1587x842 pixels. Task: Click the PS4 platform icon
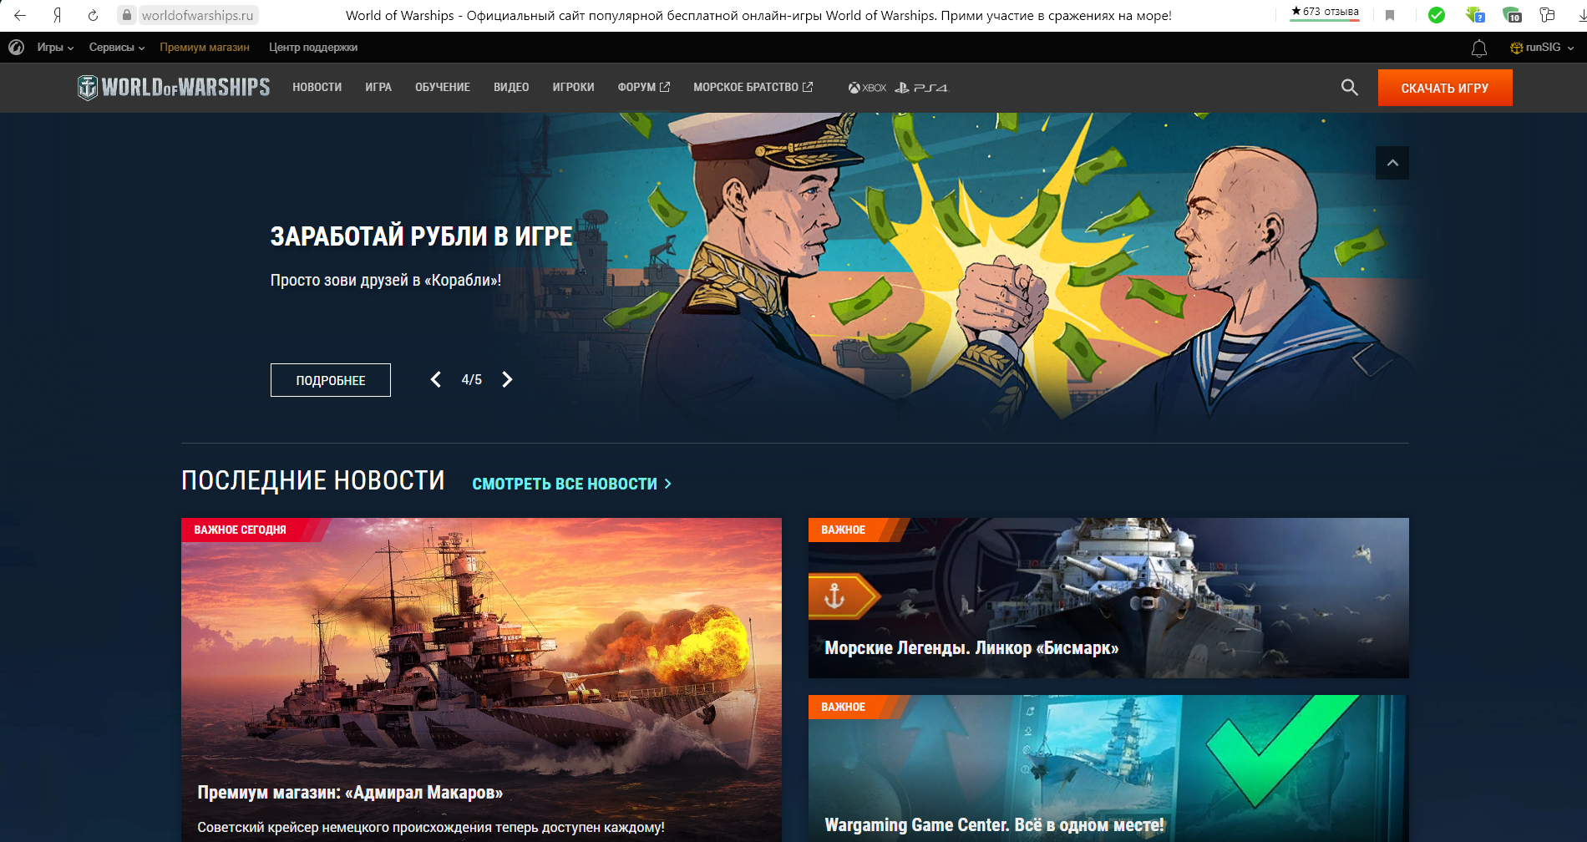tap(921, 88)
